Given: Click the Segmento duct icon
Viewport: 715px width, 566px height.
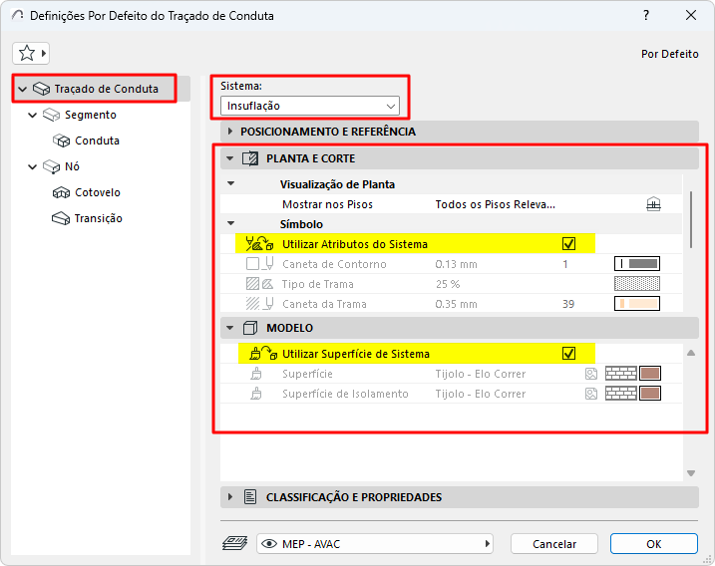Looking at the screenshot, I should pos(51,115).
